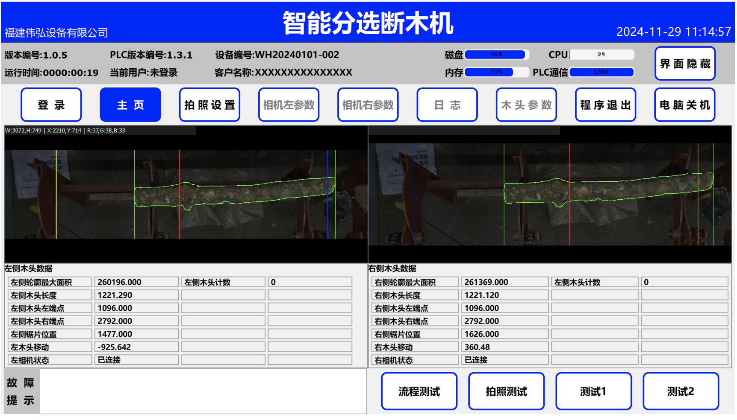Click the 程序退出 exit program button

coord(605,105)
